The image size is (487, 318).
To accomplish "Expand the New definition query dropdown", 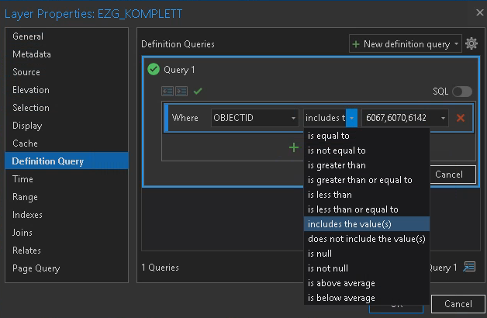I will click(x=457, y=44).
